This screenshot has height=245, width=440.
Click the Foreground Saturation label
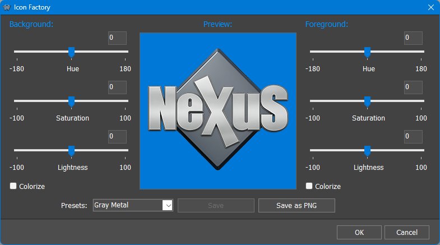pos(368,118)
